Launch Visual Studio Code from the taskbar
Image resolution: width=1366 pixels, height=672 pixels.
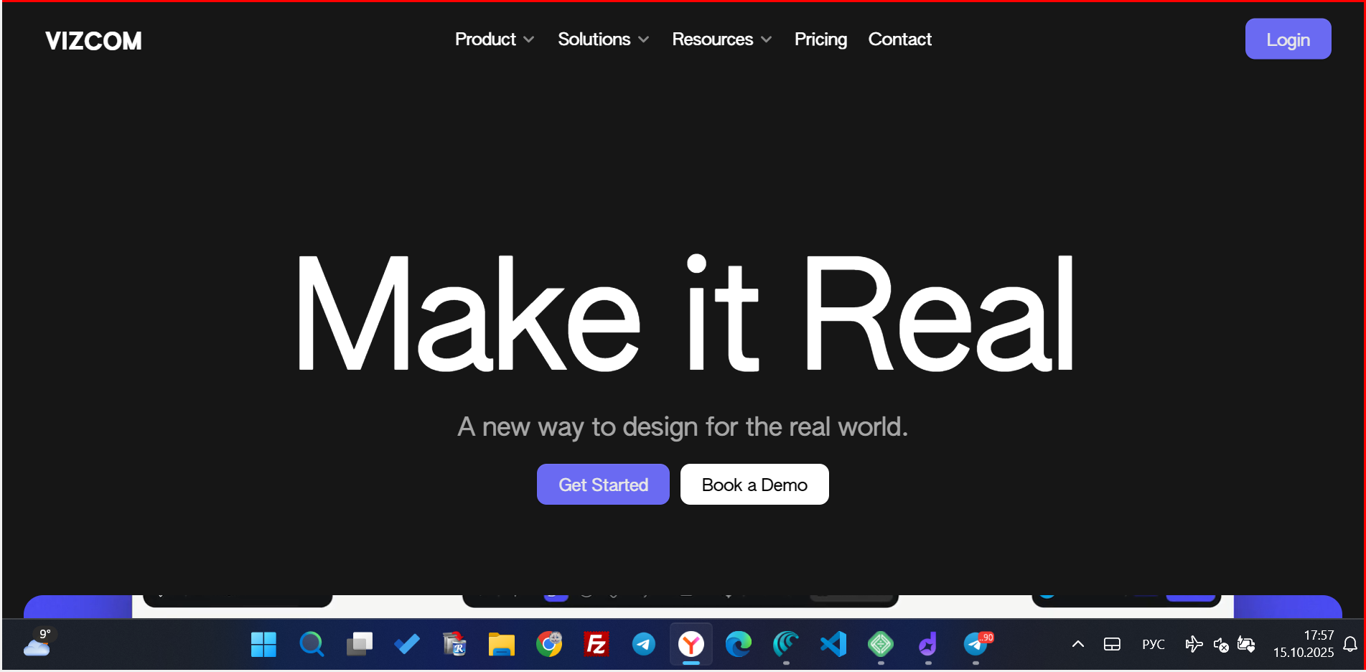[x=833, y=644]
